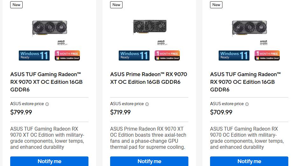Viewport: 295px width, 166px height.
Task: Click info icon beside TUF 9070 XT estore price
Action: point(47,104)
